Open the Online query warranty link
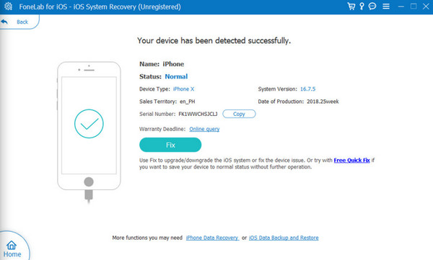 point(204,129)
